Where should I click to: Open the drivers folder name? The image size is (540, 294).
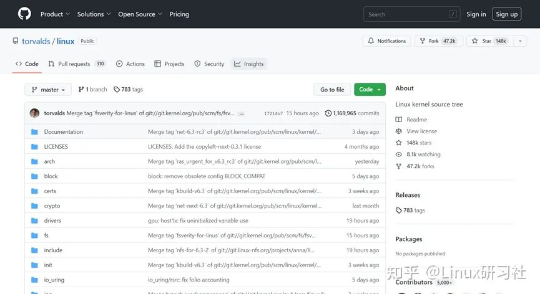(52, 220)
